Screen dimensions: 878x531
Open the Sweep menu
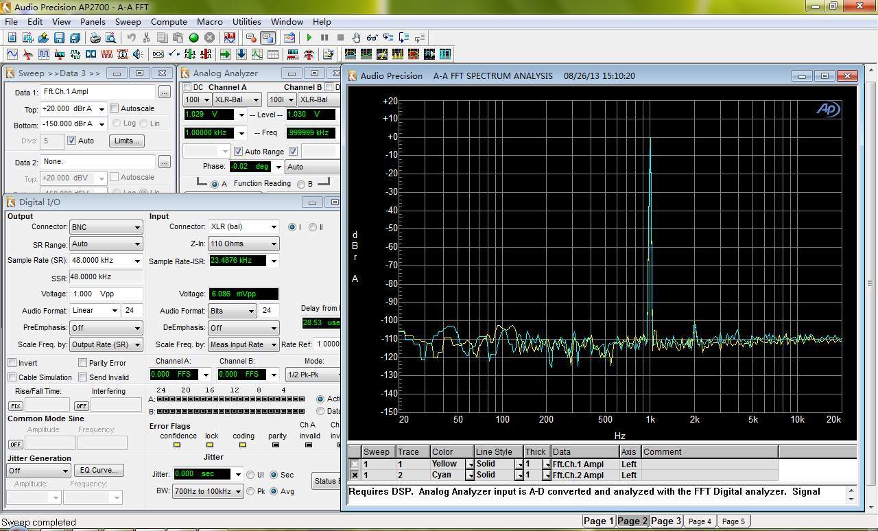point(128,21)
